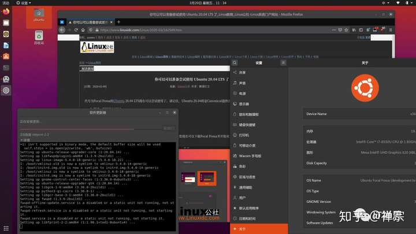416x234 pixels.
Task: Bookmark page with the Firefox star icon
Action: point(346,30)
